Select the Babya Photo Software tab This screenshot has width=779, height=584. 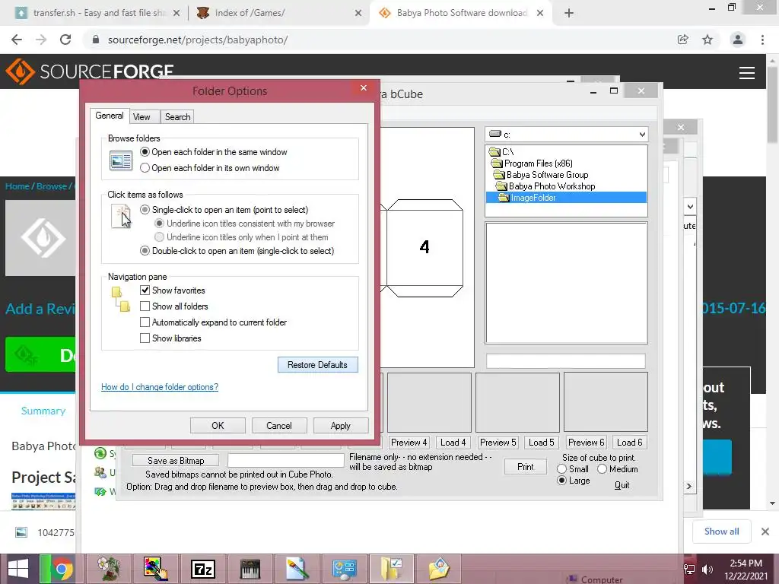459,13
